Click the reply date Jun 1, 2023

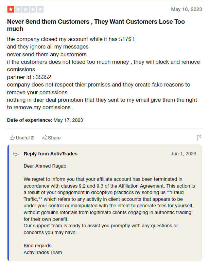point(184,154)
